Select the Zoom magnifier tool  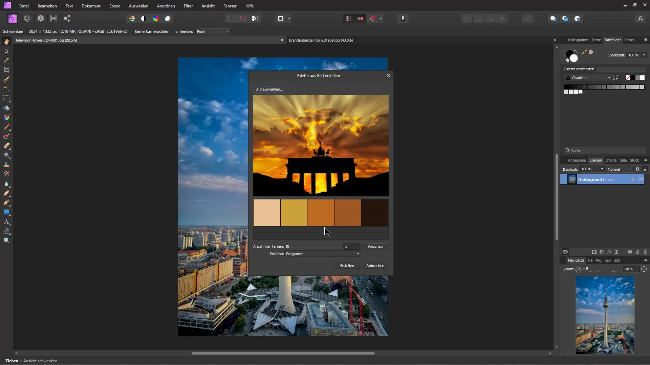tap(6, 240)
